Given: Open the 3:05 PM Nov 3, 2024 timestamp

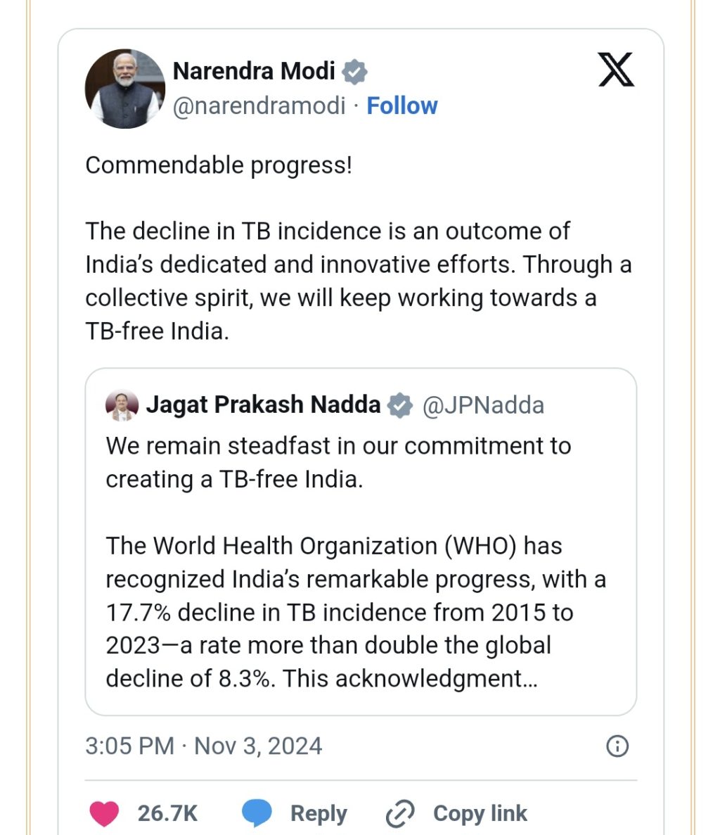Looking at the screenshot, I should pyautogui.click(x=204, y=746).
